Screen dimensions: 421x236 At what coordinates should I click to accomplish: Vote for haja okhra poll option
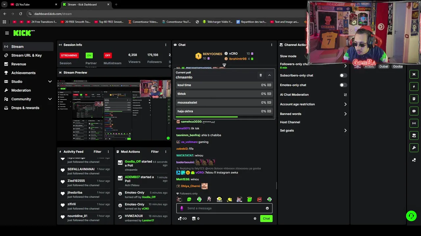[x=224, y=111]
